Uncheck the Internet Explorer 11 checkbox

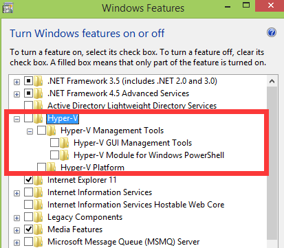pos(28,180)
